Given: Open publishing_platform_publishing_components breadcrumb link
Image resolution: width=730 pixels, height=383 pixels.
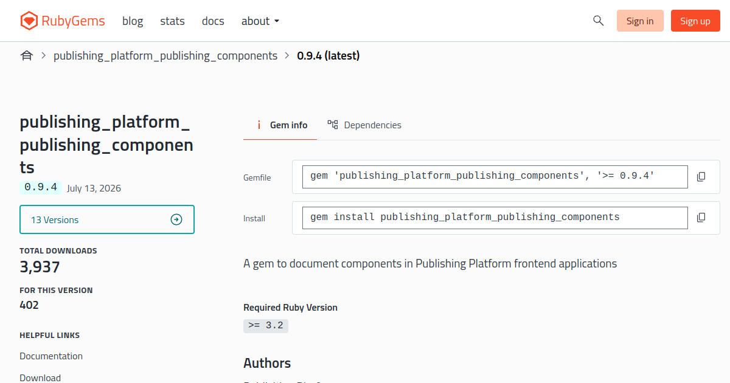Looking at the screenshot, I should 165,56.
